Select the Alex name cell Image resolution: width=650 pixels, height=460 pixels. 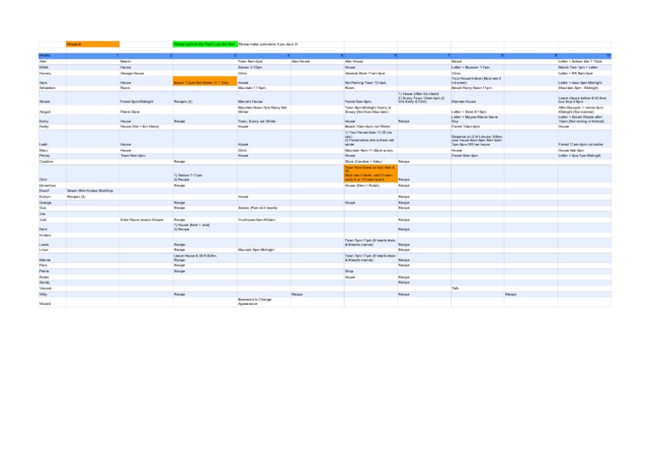click(x=52, y=61)
